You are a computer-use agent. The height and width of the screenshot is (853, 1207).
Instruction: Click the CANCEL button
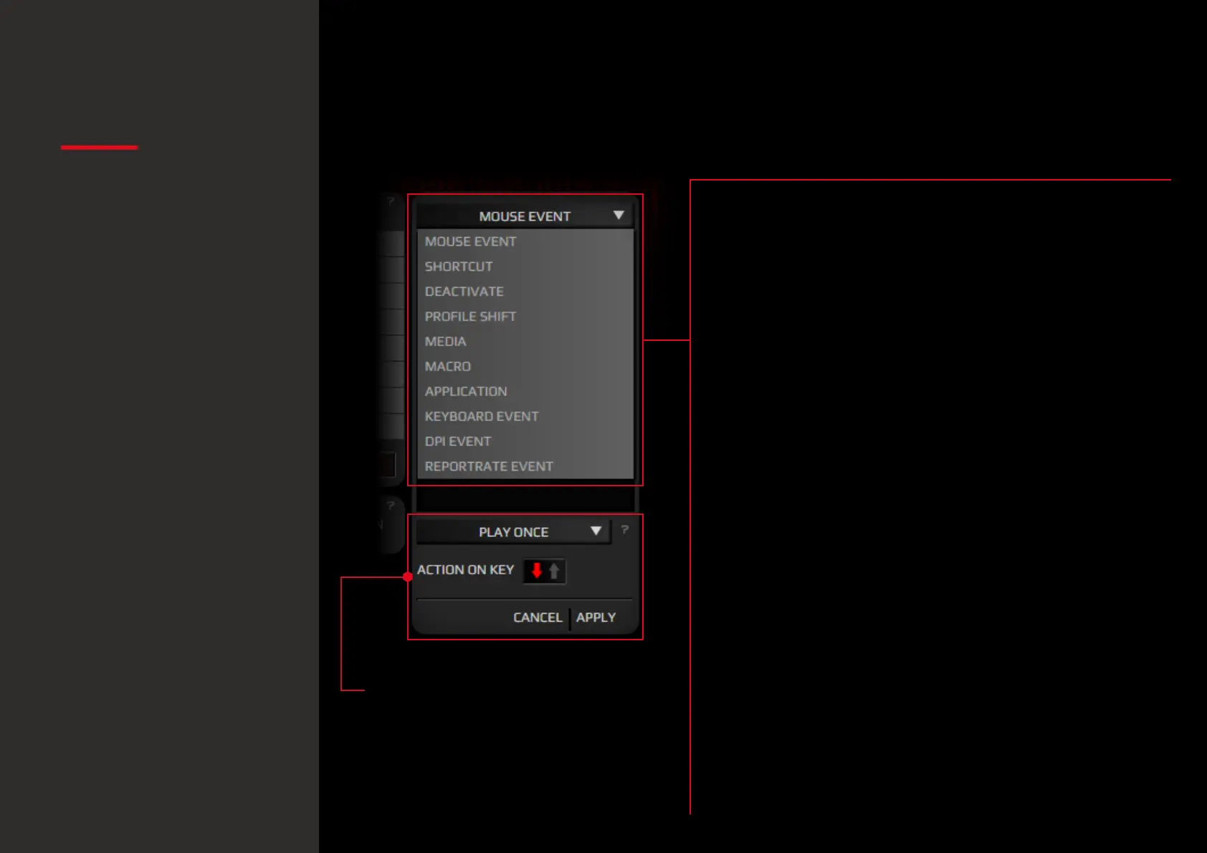pos(538,617)
